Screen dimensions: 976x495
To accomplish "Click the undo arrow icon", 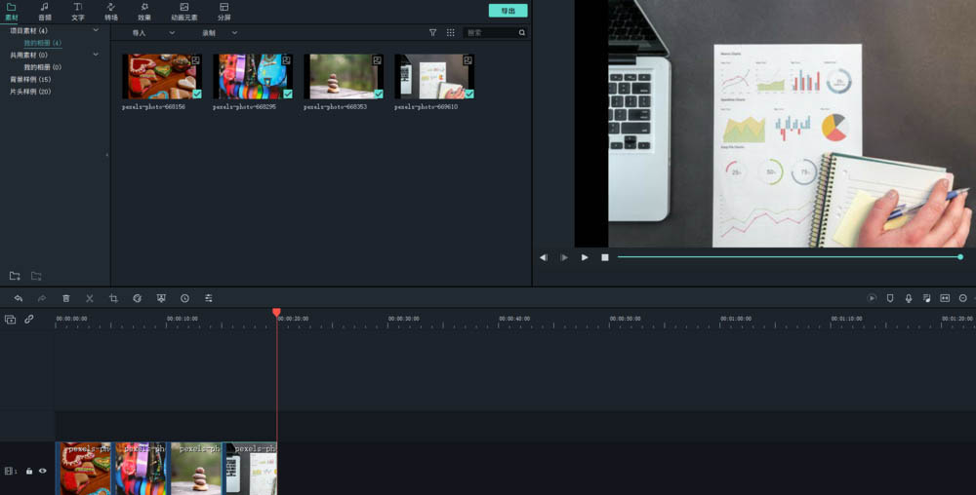I will click(18, 298).
